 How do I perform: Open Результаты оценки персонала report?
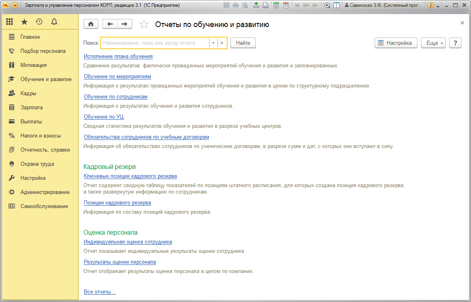[x=120, y=262]
